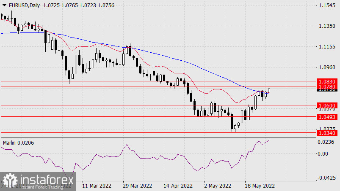This screenshot has width=340, height=191.
Task: Click the 1.0493 price level label
Action: pyautogui.click(x=327, y=117)
